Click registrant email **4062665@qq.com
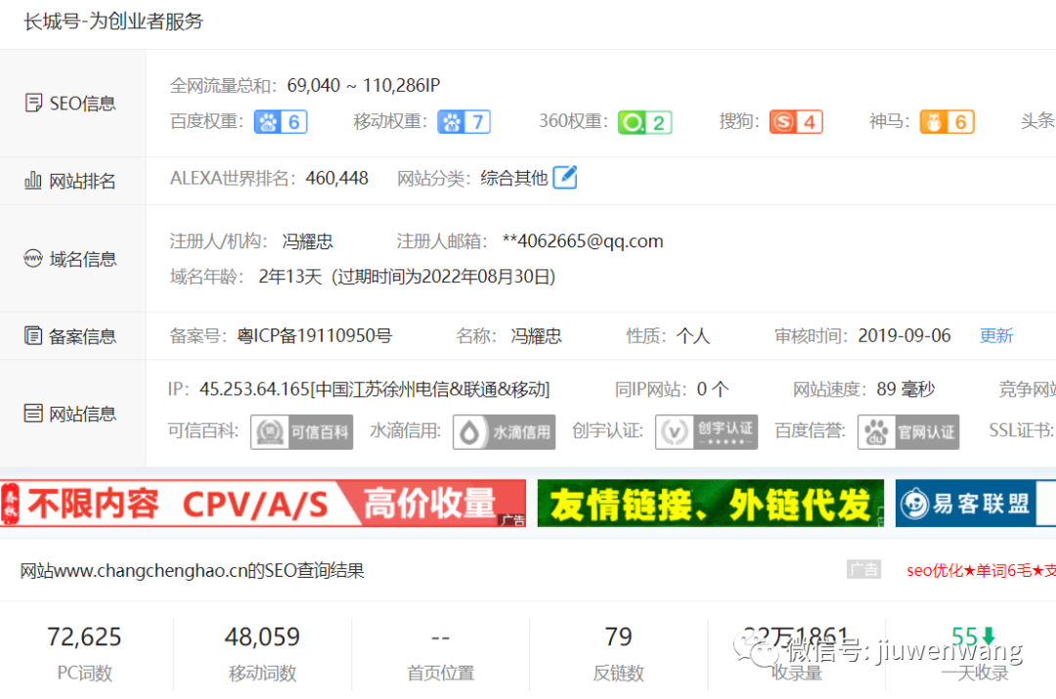The height and width of the screenshot is (699, 1056). click(x=583, y=241)
